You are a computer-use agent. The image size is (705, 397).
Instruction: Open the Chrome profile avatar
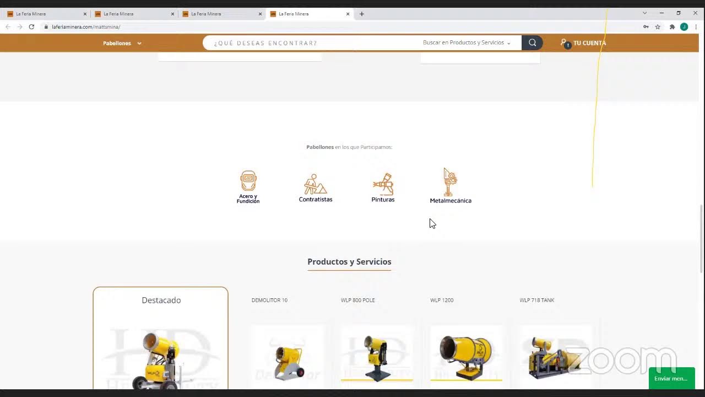[684, 26]
